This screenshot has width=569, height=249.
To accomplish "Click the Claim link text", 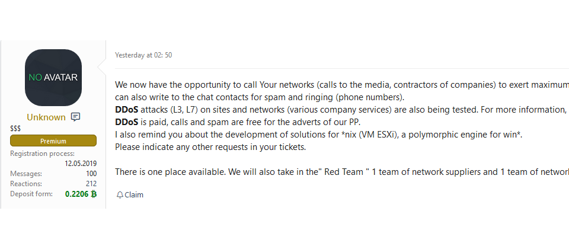I will (134, 195).
